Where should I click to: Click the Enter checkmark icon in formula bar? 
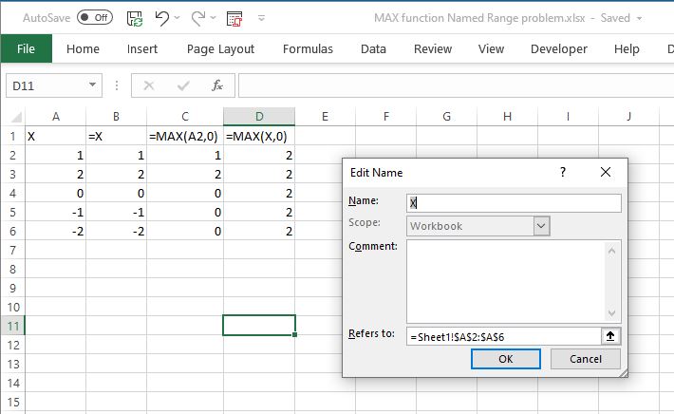click(x=183, y=86)
